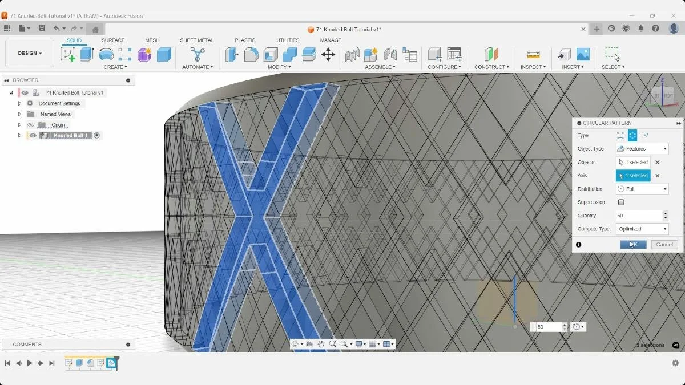Open the DESIGN workspace dropdown
The image size is (685, 385).
[x=30, y=54]
